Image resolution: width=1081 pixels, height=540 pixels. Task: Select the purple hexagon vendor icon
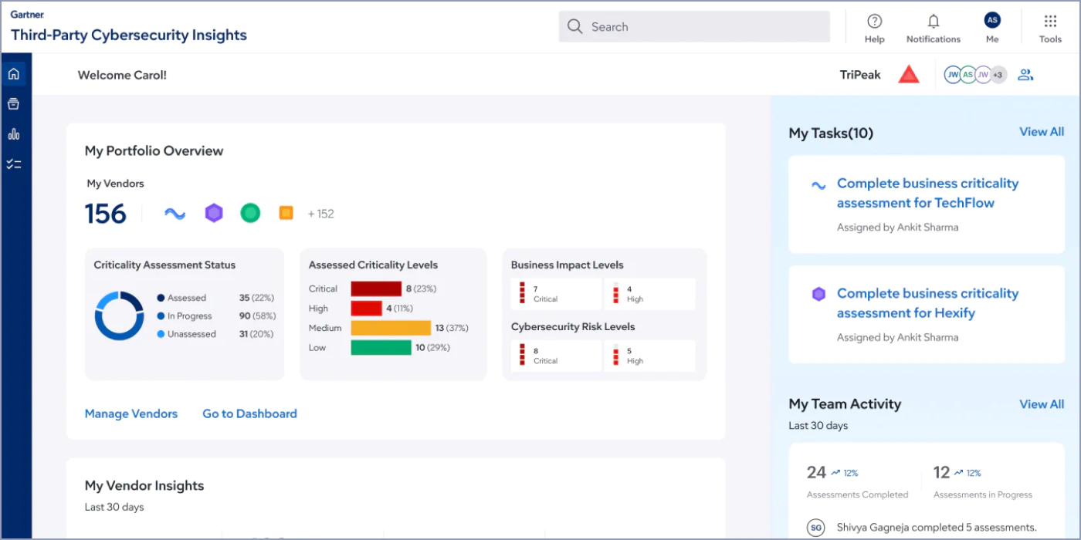pyautogui.click(x=214, y=214)
